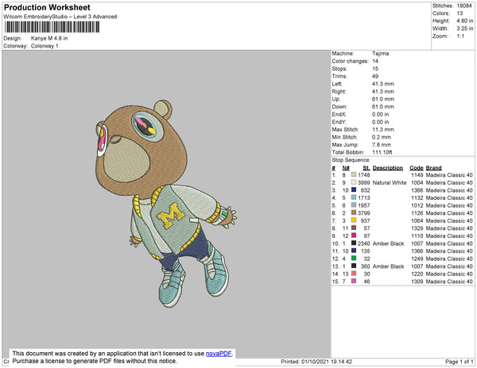The height and width of the screenshot is (368, 477).
Task: Click the Color changes value '14'
Action: click(375, 61)
